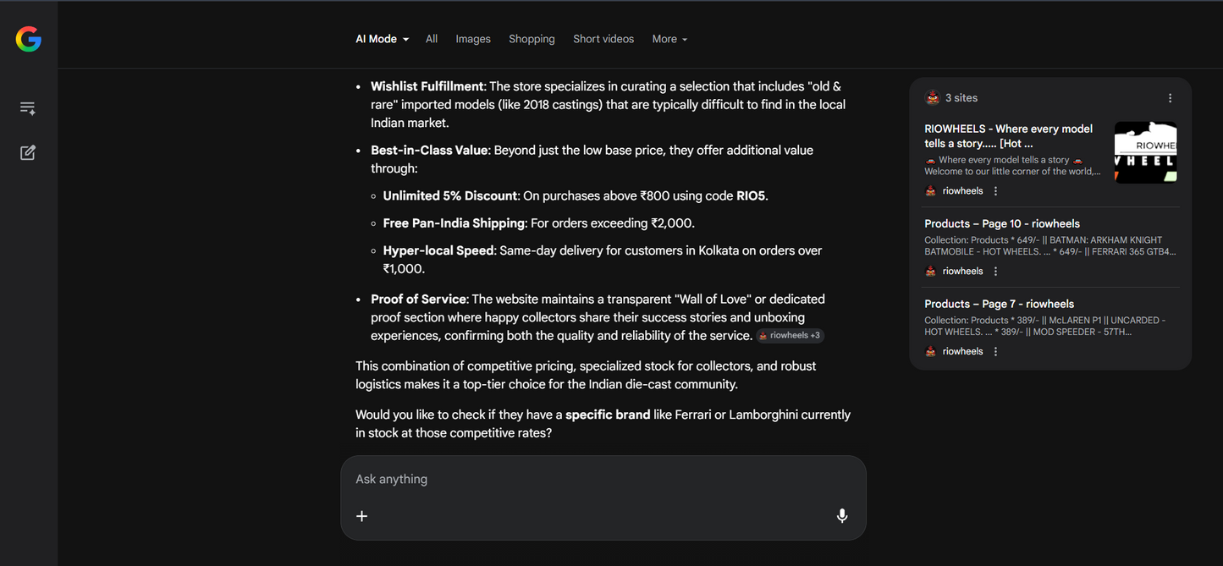Click the RIOWHEELS site thumbnail image
Screen dimensions: 1223x566
tap(1146, 152)
